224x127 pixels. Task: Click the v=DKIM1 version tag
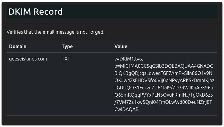point(123,59)
